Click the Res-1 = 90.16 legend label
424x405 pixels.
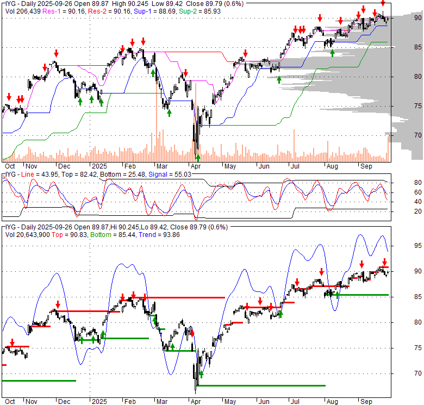[65, 11]
